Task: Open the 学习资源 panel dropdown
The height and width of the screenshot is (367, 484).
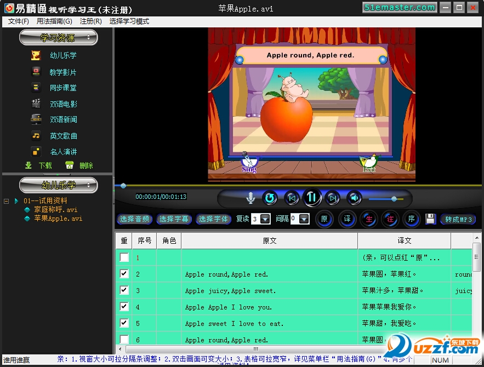Action: point(59,37)
